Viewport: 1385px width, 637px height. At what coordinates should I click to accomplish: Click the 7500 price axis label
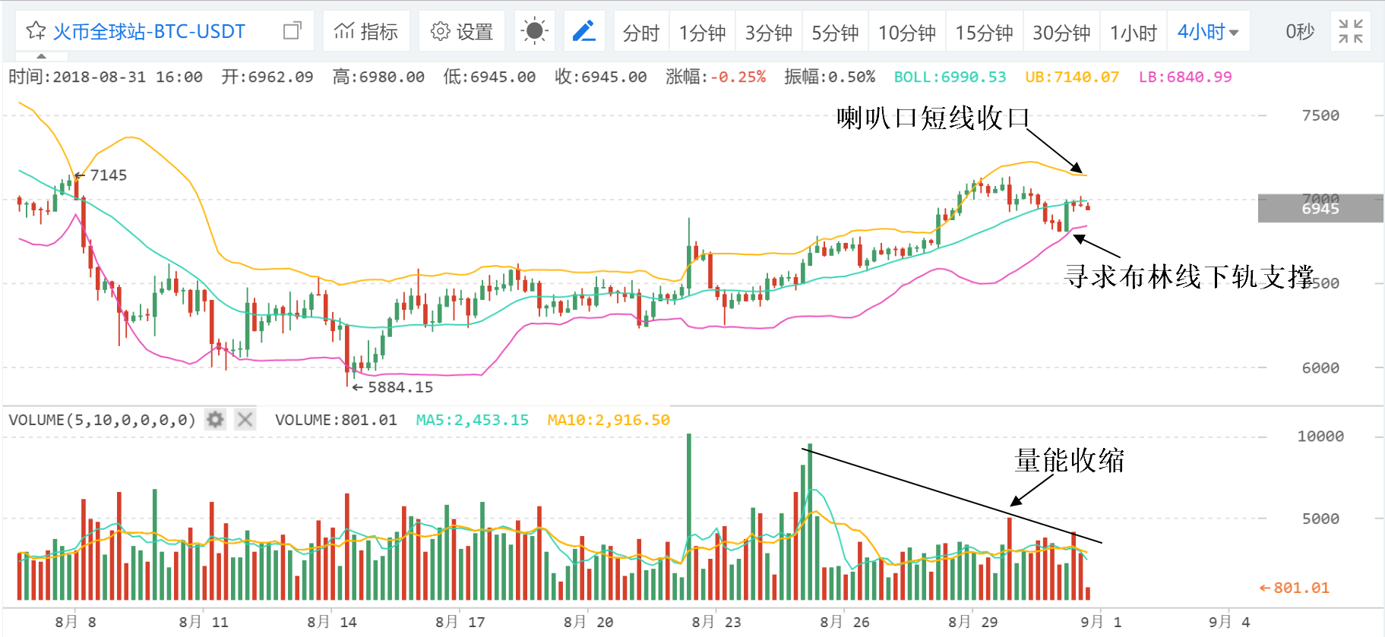[1320, 115]
